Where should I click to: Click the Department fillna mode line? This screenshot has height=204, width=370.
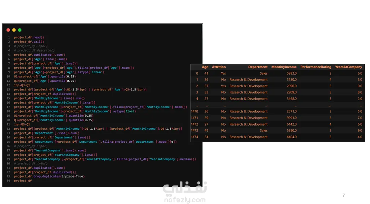click(x=95, y=142)
